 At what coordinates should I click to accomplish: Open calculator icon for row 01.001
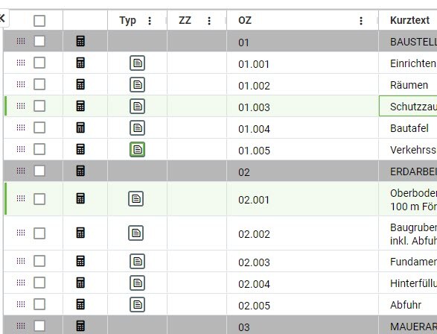(x=80, y=63)
